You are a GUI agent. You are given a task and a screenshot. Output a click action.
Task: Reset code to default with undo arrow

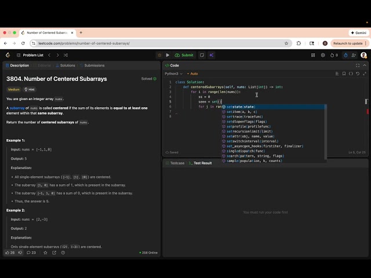pos(358,74)
